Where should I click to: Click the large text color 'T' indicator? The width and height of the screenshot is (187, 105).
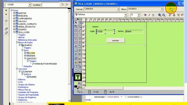pyautogui.click(x=78, y=77)
